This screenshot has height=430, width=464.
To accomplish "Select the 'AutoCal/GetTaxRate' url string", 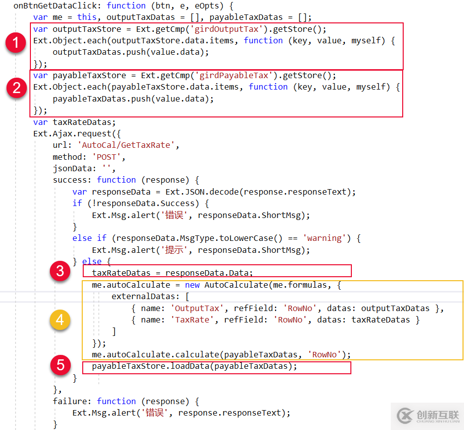I will 126,145.
